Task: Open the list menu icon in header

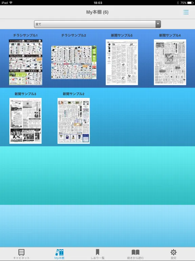Action: click(186, 12)
